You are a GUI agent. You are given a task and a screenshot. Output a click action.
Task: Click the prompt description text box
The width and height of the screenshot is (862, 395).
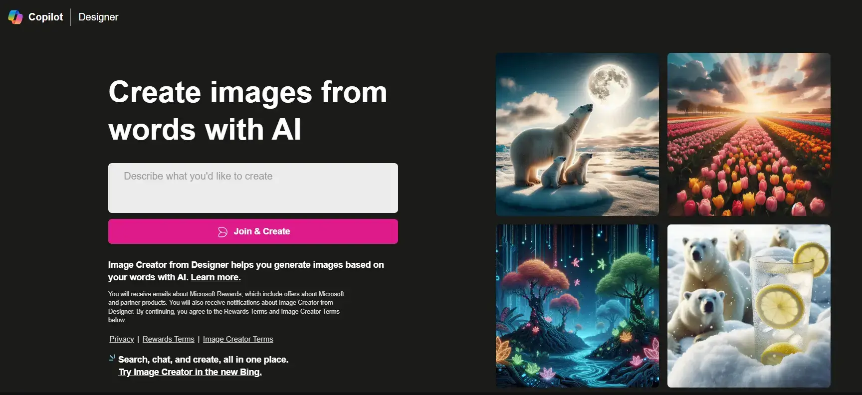(253, 188)
